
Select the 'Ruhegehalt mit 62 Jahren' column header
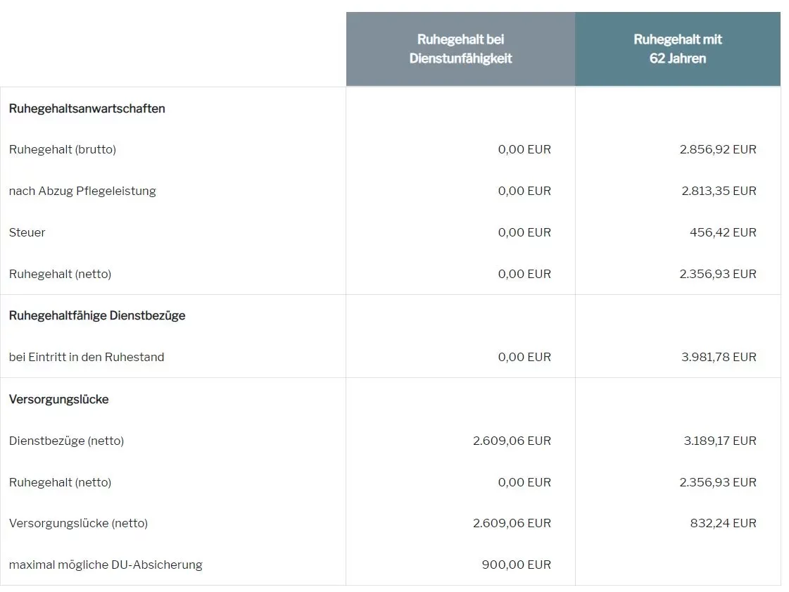pyautogui.click(x=677, y=49)
